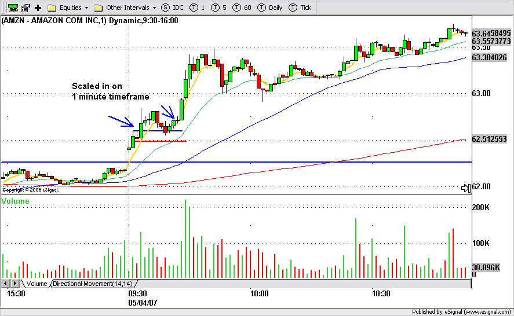This screenshot has width=514, height=316.
Task: Click the price label 63.6458495
Action: [x=491, y=34]
